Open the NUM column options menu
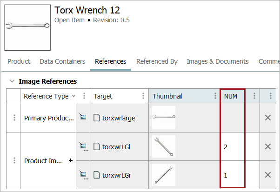 pos(254,96)
